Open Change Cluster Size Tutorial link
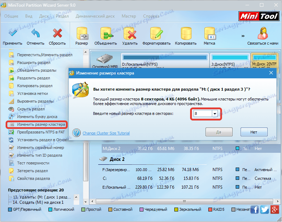 [106, 133]
